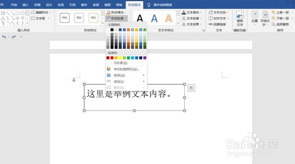Click the Text Box (文本框) button
The height and width of the screenshot is (164, 295).
(x=40, y=18)
